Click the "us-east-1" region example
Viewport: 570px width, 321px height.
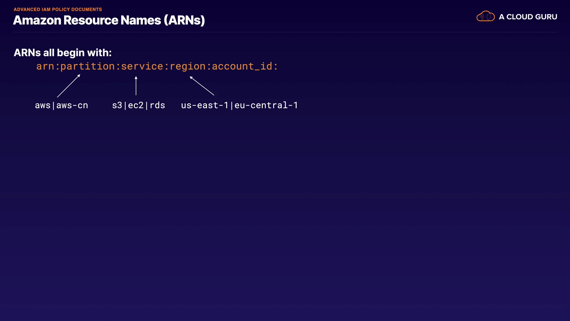[205, 105]
